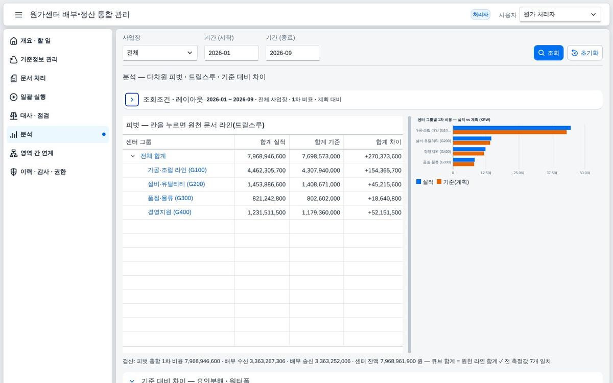Drill into cell +18,640,800
The width and height of the screenshot is (613, 383).
(x=373, y=198)
